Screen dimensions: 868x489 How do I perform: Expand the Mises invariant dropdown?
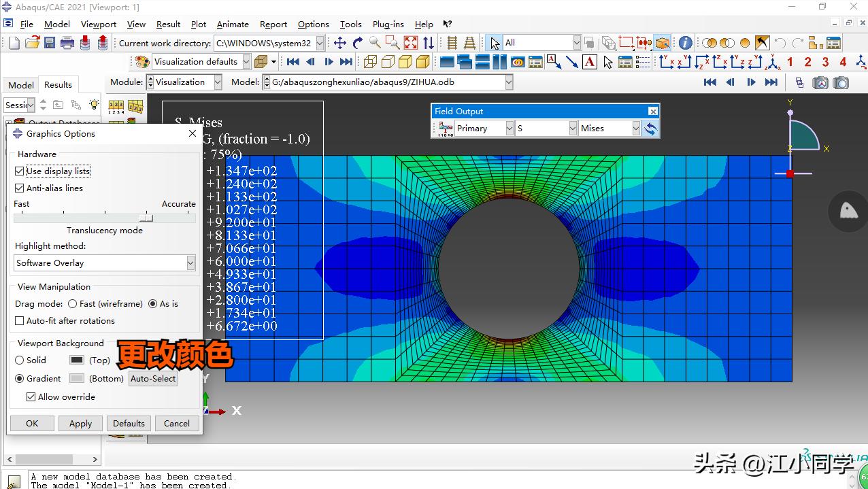coord(636,129)
